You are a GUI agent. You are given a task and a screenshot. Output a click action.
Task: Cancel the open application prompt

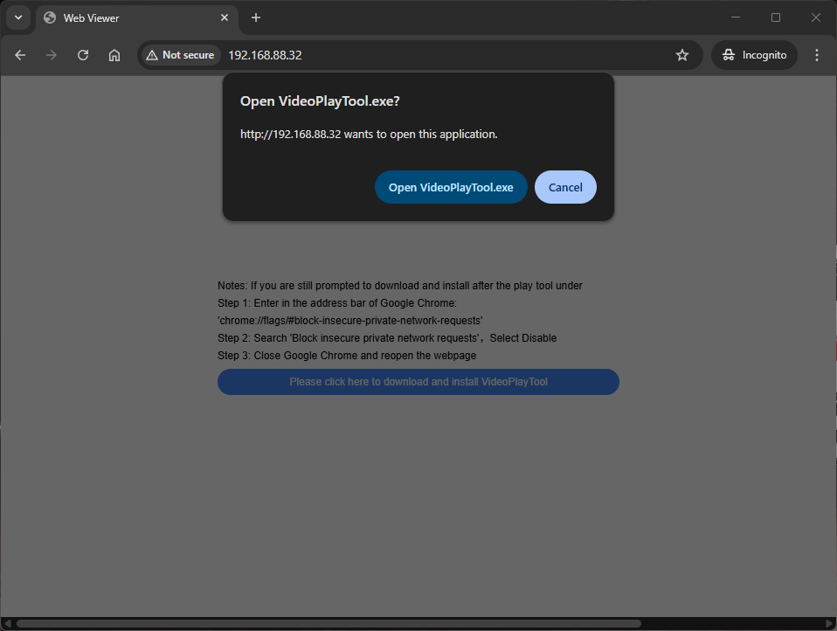tap(565, 187)
